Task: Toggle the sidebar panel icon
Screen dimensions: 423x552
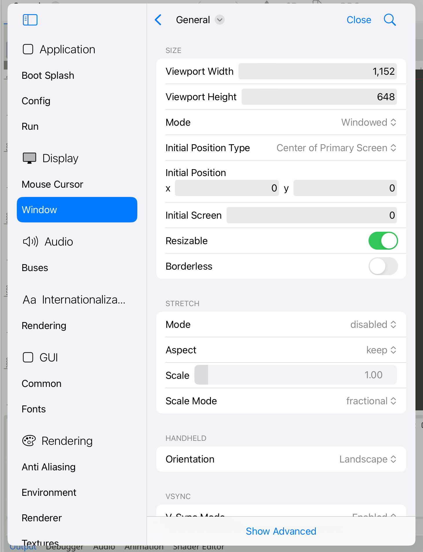Action: coord(30,20)
